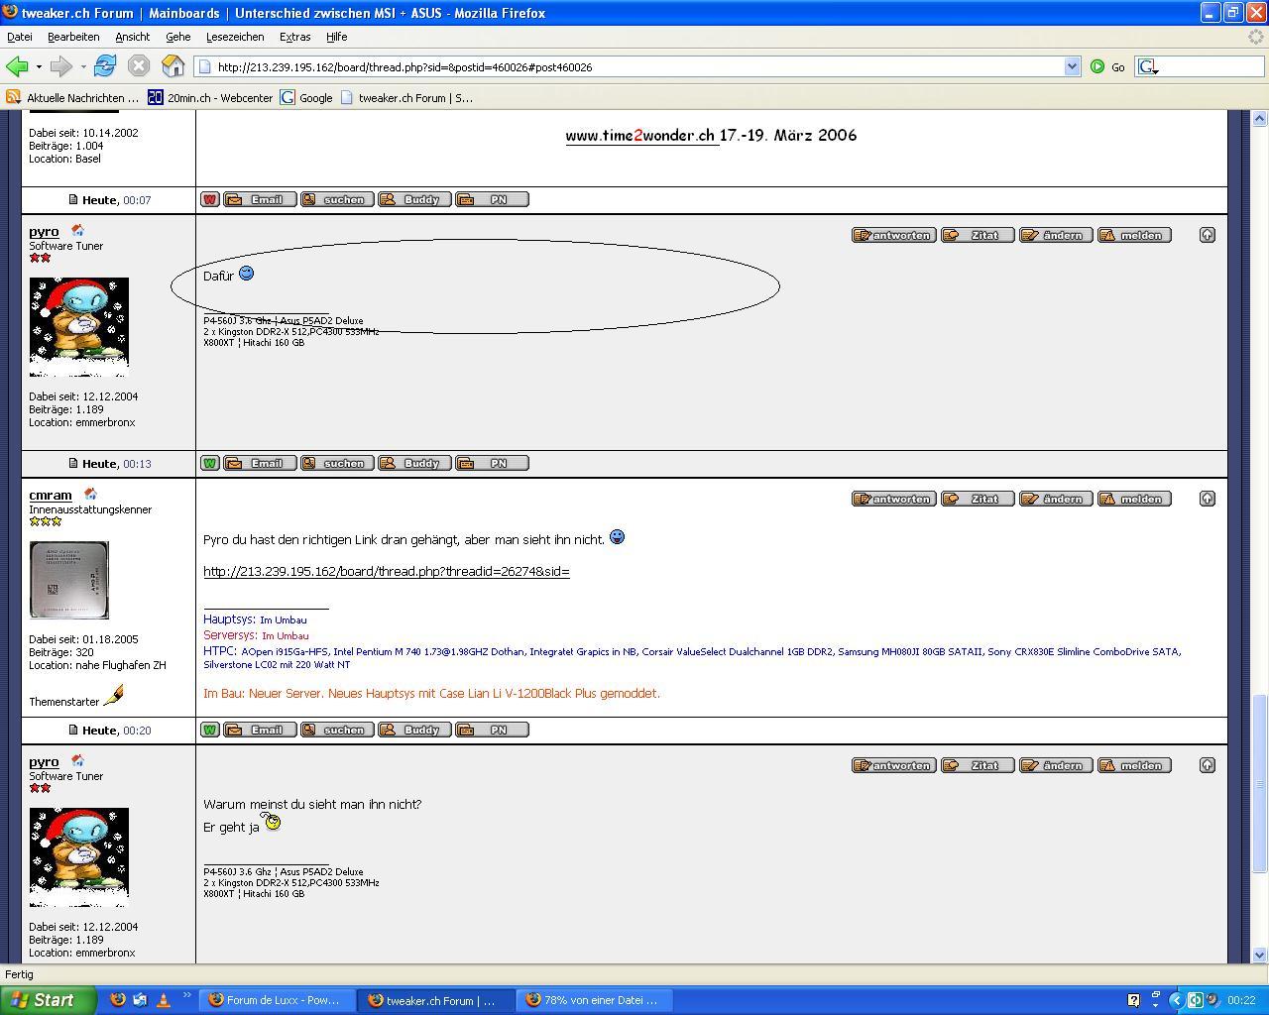Click the red W icon under the first post
This screenshot has width=1269, height=1015.
(x=209, y=199)
